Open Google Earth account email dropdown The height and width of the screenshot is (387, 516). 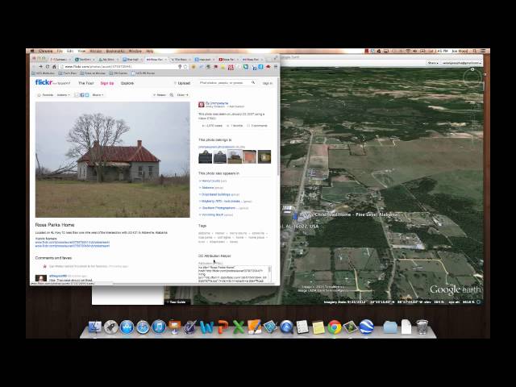[x=461, y=63]
